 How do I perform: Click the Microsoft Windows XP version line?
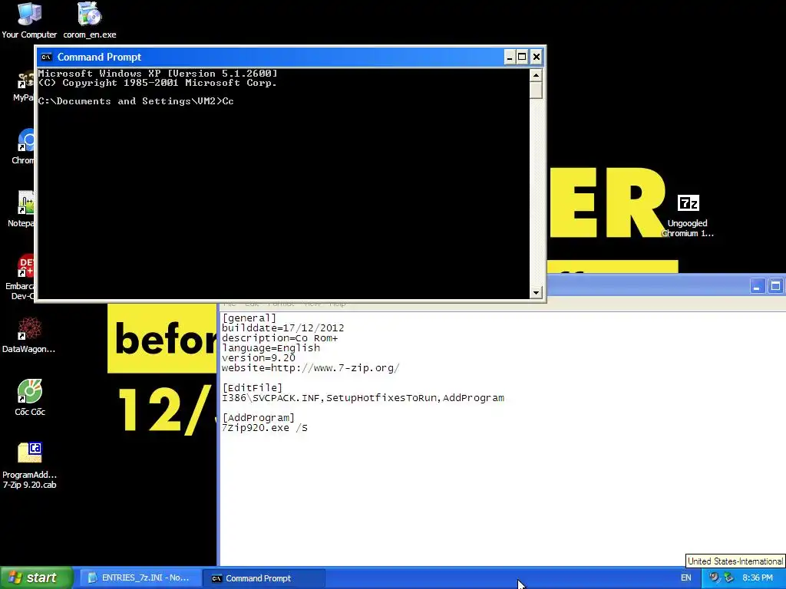[158, 74]
